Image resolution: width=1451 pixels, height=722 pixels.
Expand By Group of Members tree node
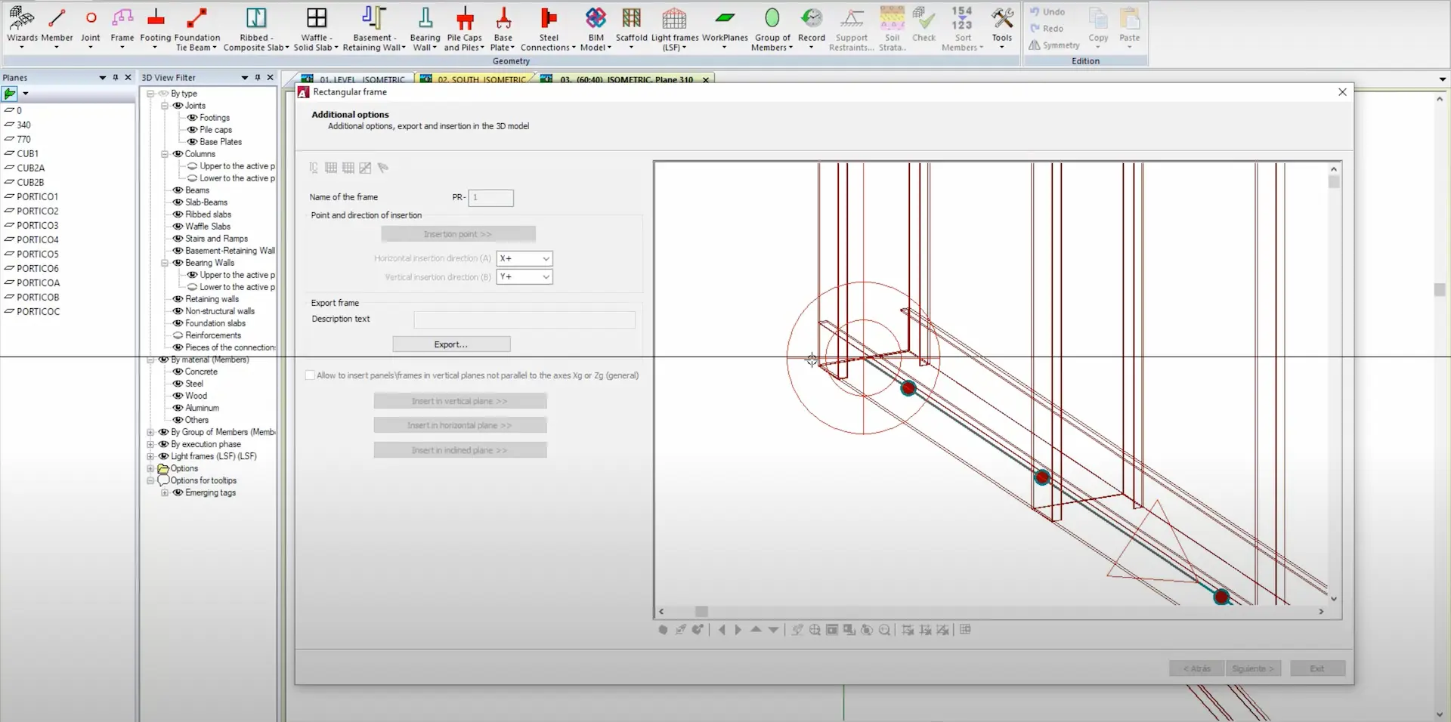150,433
